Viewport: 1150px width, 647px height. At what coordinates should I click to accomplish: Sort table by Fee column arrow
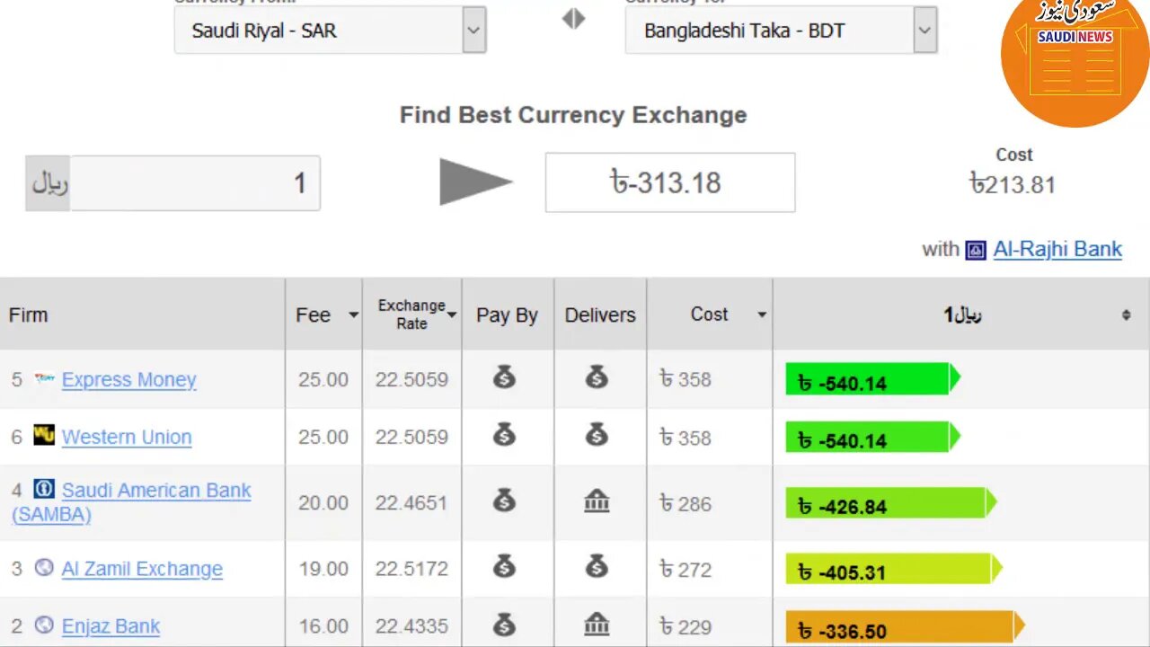coord(353,315)
